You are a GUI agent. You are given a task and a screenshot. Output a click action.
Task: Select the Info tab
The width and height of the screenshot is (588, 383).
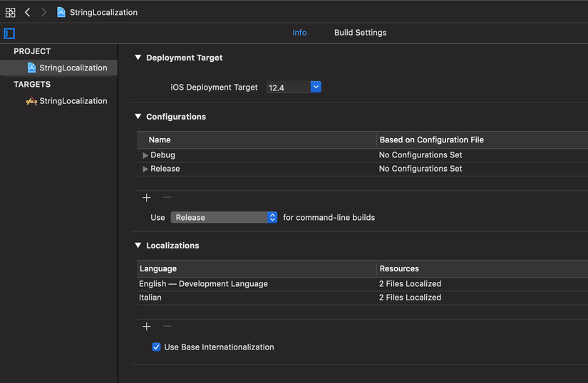pyautogui.click(x=299, y=33)
